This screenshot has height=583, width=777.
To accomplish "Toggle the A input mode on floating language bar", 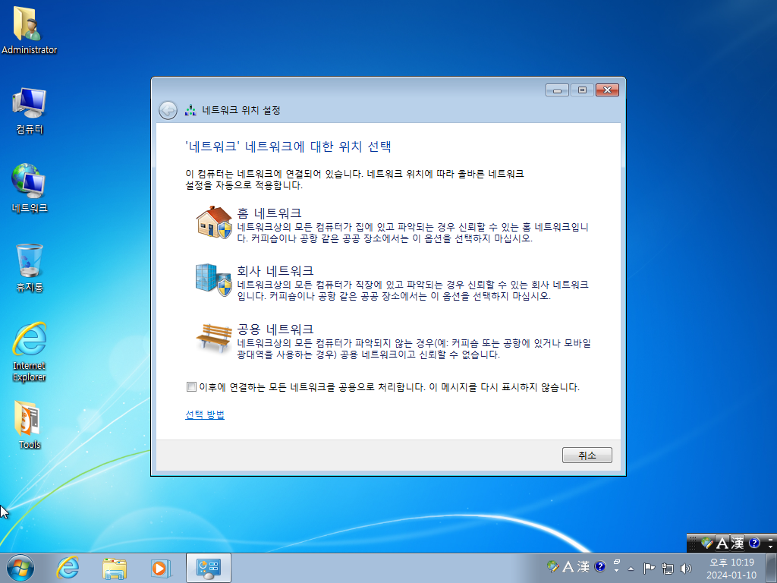I will 722,544.
